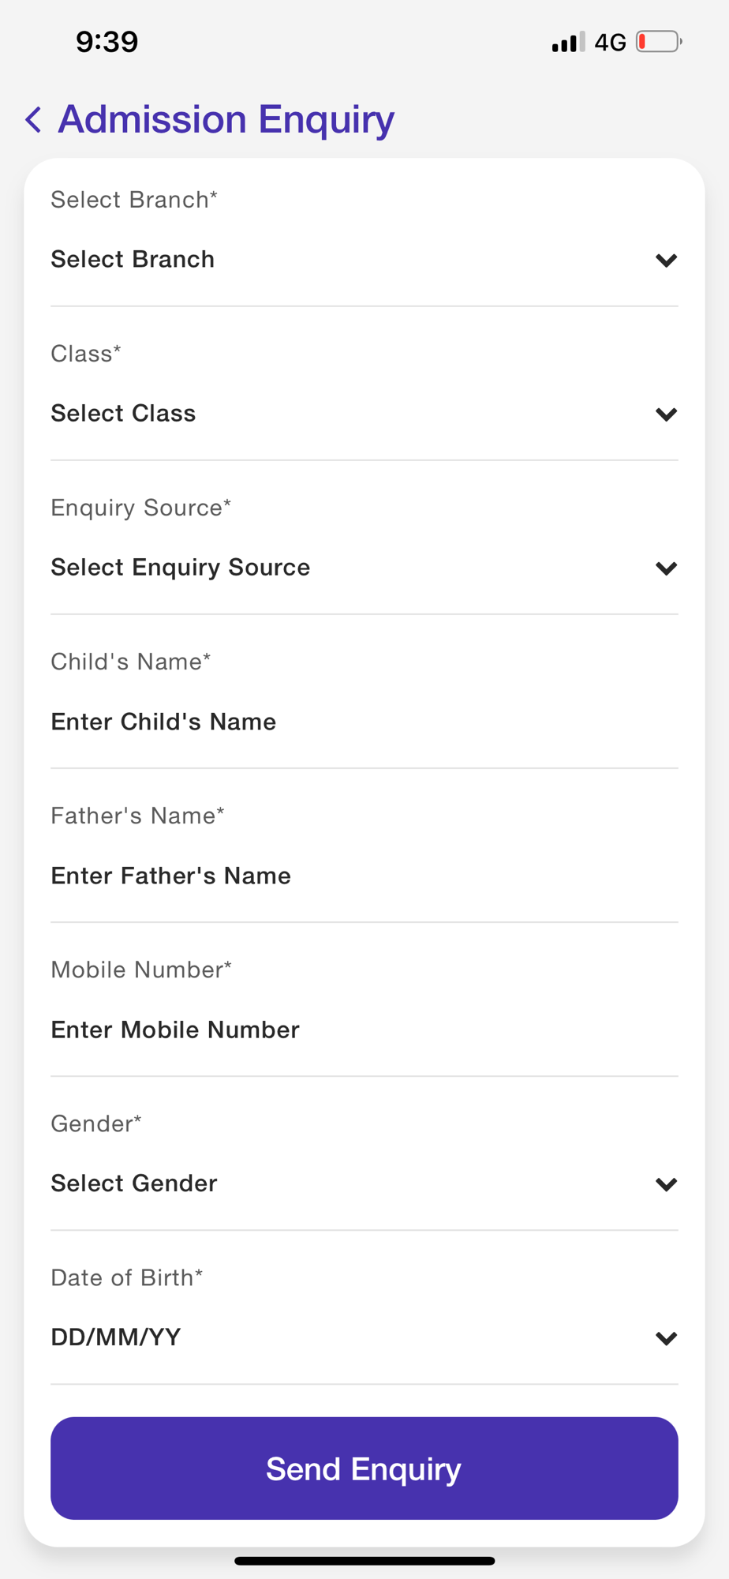Expand the Enquiry Source chevron
729x1579 pixels.
[x=666, y=568]
